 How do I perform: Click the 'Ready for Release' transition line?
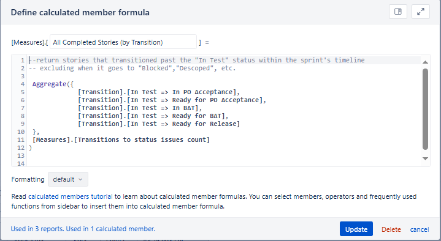(159, 124)
